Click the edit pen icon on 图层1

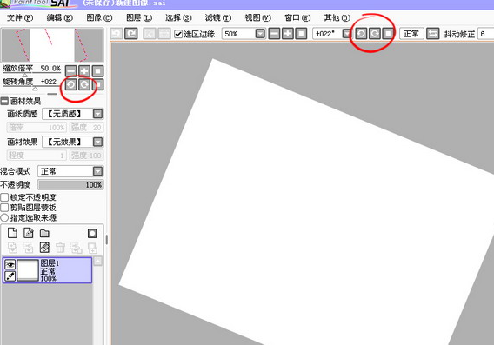coord(10,276)
